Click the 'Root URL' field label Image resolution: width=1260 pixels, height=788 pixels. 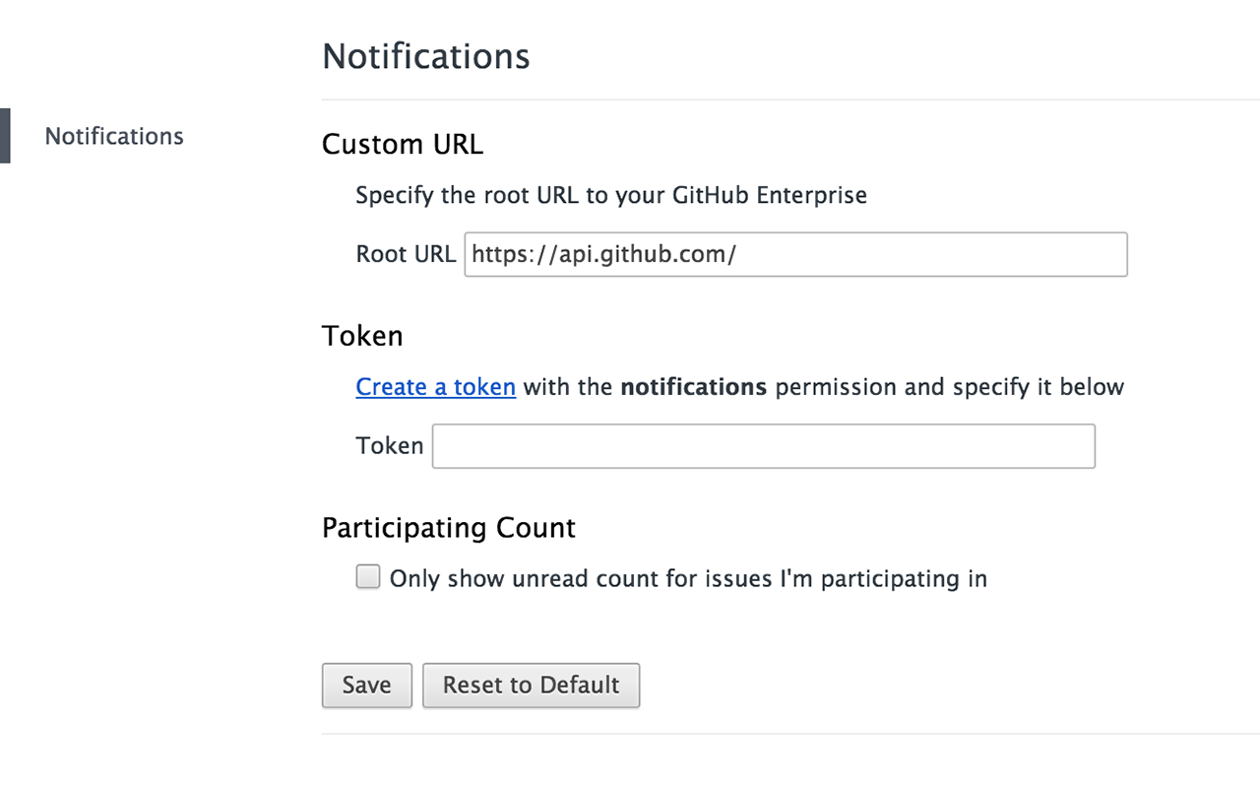[x=406, y=254]
